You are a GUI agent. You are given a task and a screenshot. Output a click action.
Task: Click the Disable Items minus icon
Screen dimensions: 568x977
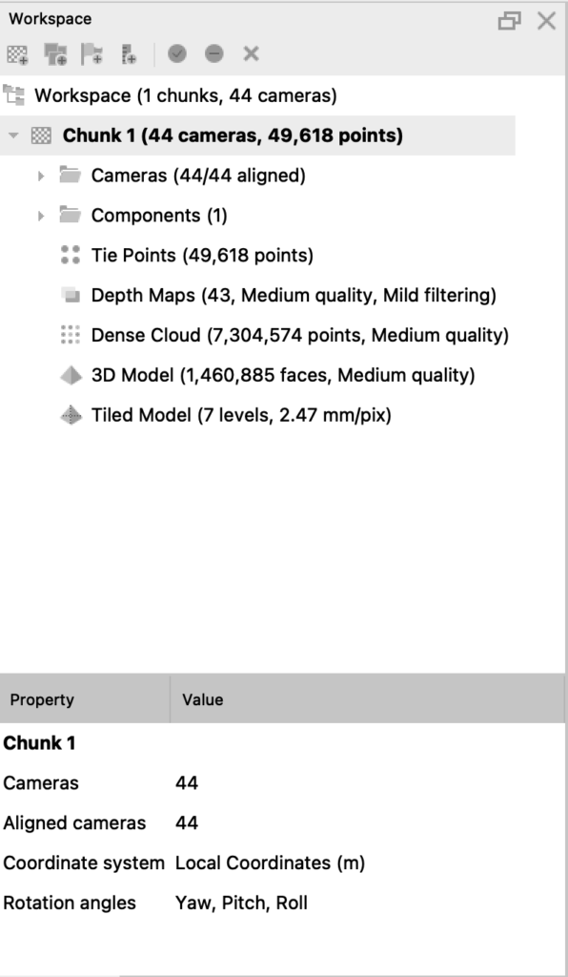pyautogui.click(x=214, y=54)
